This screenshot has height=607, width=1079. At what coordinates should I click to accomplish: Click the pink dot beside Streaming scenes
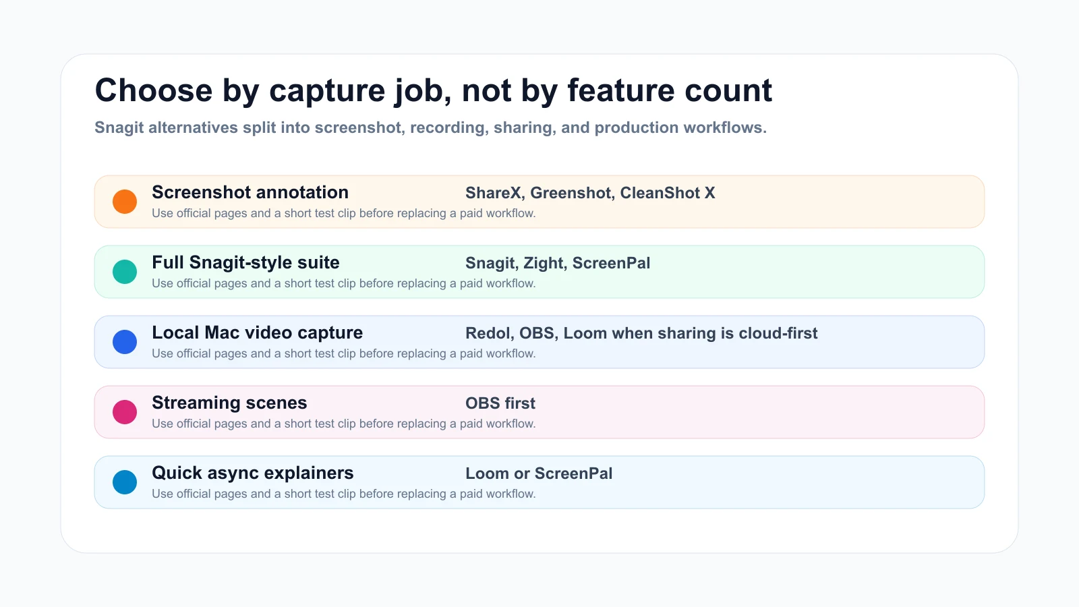tap(125, 412)
